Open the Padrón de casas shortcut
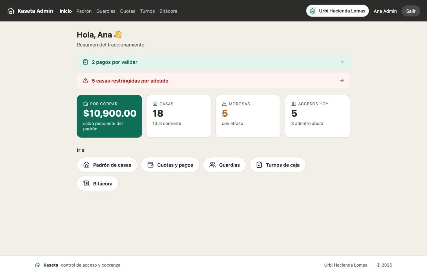Image resolution: width=427 pixels, height=274 pixels. tap(107, 165)
